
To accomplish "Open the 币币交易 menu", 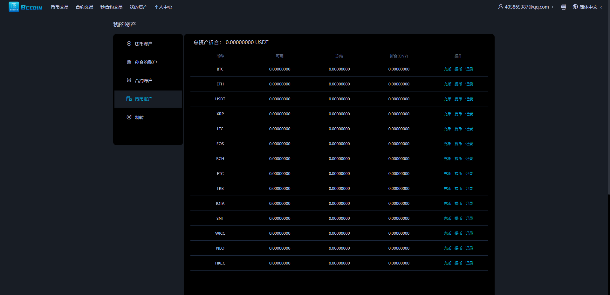I will [x=59, y=7].
